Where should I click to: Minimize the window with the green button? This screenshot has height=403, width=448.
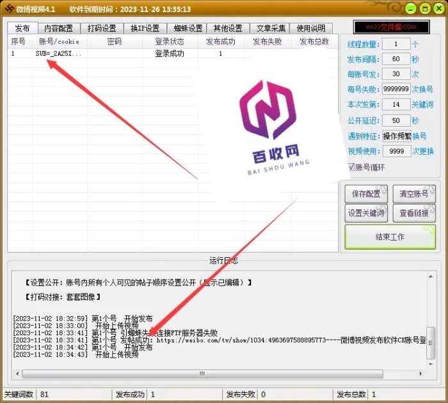click(411, 9)
